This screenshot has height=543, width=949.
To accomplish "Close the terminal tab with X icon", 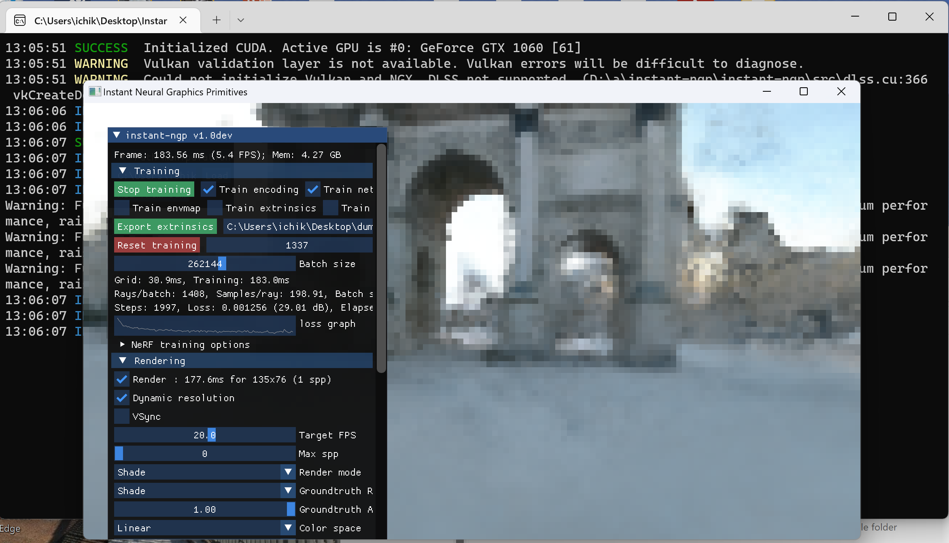I will 183,20.
